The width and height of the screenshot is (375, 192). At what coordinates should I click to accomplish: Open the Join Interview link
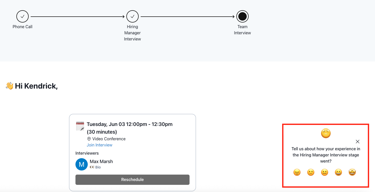pyautogui.click(x=100, y=145)
